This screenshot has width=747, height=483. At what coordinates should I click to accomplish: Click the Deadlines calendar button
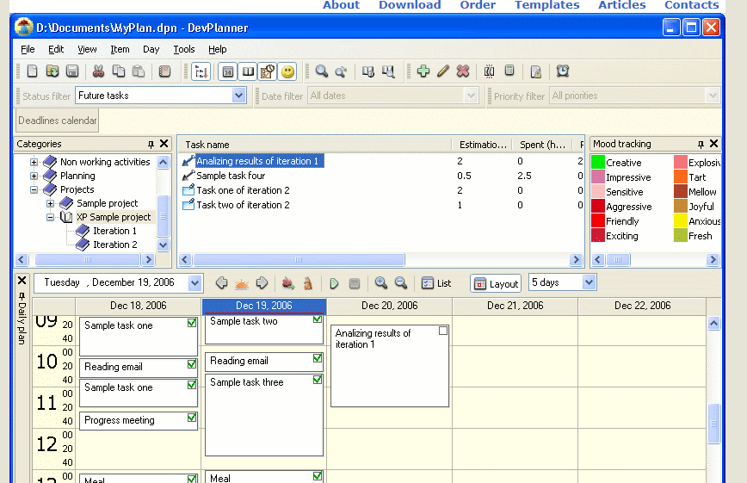pos(58,121)
